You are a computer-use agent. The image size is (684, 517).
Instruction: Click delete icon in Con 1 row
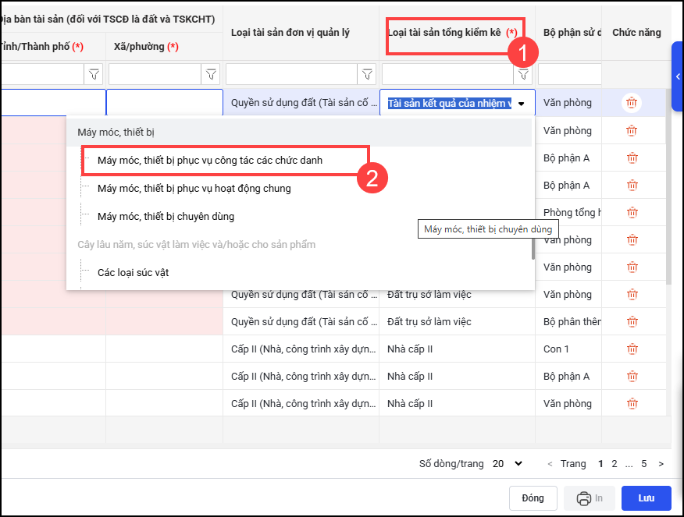(x=632, y=349)
